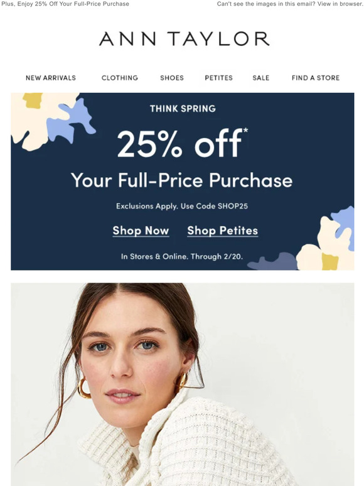
Task: Visit the Sale navigation link
Action: [261, 78]
